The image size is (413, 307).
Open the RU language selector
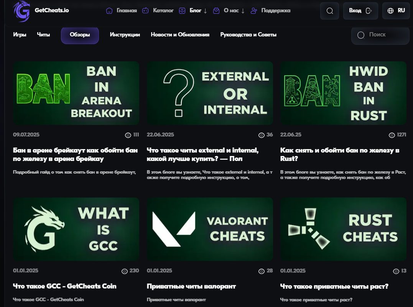point(396,11)
